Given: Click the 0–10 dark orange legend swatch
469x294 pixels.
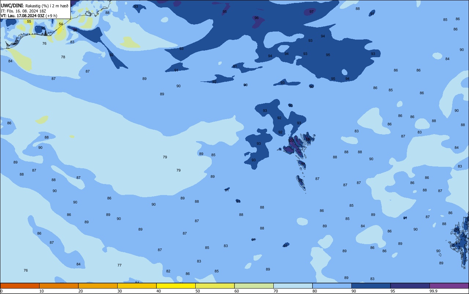Looking at the screenshot, I should point(20,286).
